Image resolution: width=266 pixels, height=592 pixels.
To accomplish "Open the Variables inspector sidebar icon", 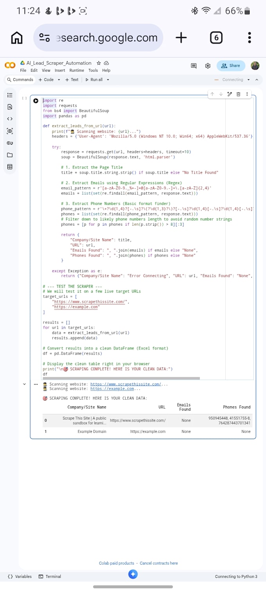I will [x=10, y=131].
